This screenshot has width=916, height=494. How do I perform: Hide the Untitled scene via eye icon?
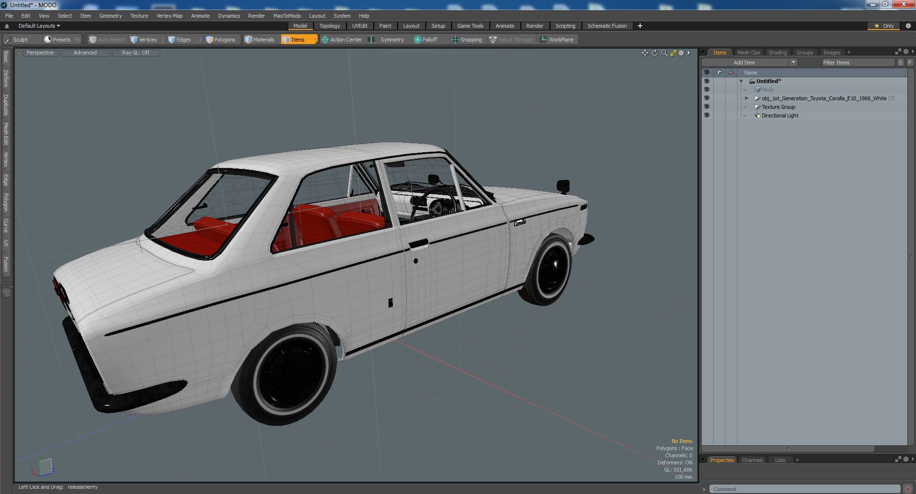pyautogui.click(x=706, y=81)
